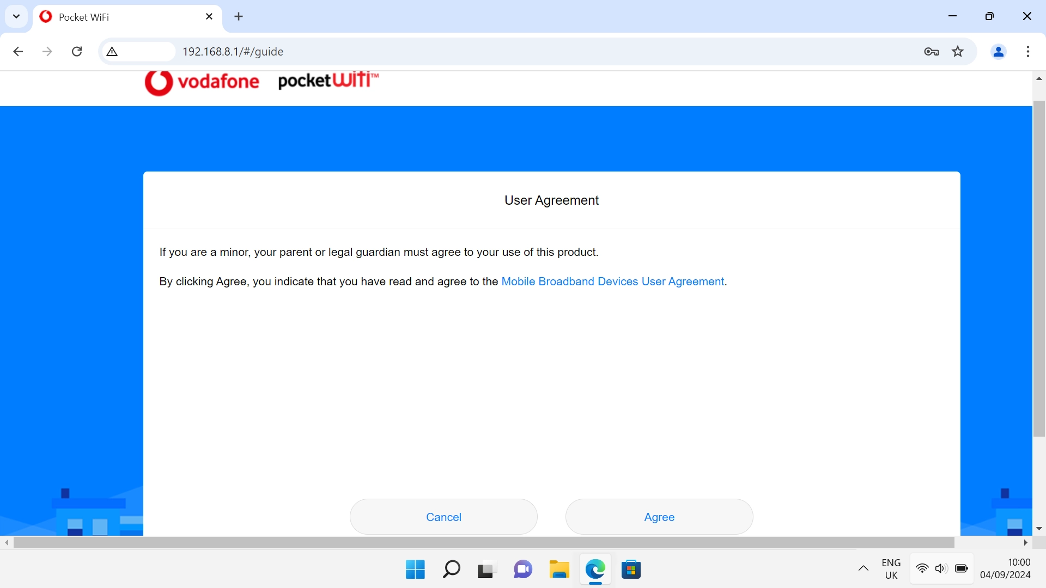Click the address bar URL field
Image resolution: width=1046 pixels, height=588 pixels.
490,52
